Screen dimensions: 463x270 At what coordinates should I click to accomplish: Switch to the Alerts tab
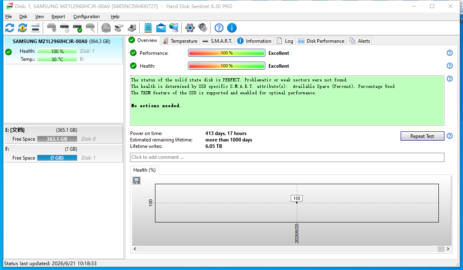point(360,41)
